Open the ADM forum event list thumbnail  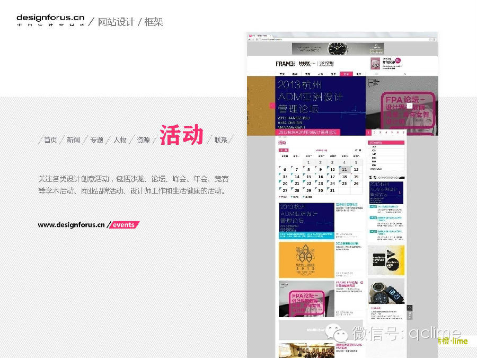pos(306,221)
